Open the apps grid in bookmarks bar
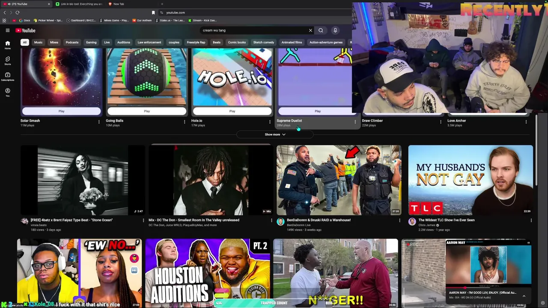This screenshot has width=548, height=308. (4, 20)
